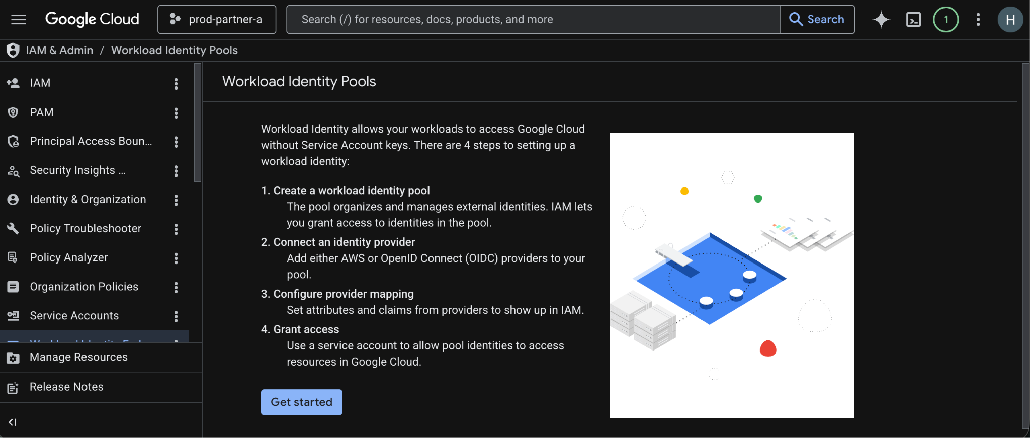Open more options for Security Insights
1030x438 pixels.
click(176, 171)
